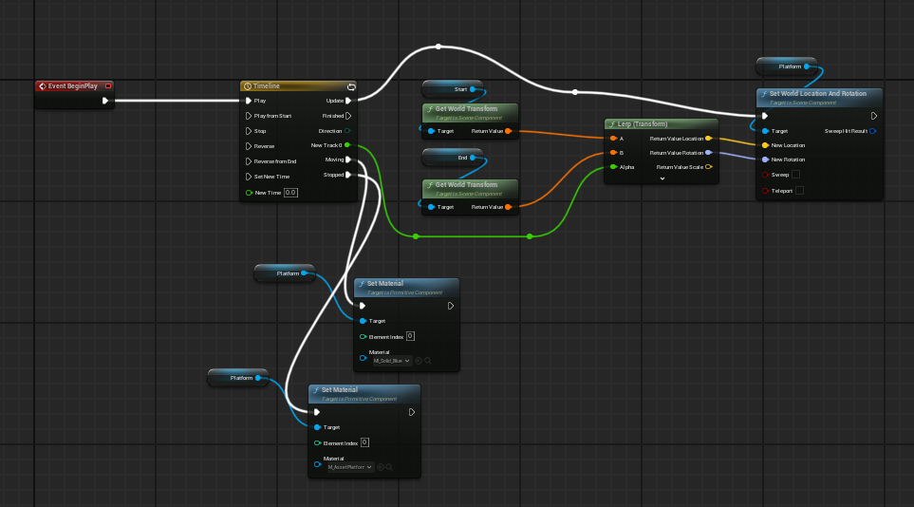Click the Start variable node output pin

472,89
